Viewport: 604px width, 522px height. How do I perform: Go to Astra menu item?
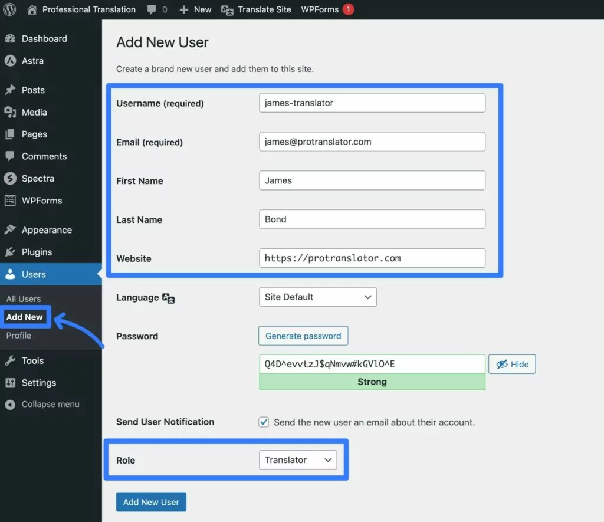pyautogui.click(x=33, y=61)
